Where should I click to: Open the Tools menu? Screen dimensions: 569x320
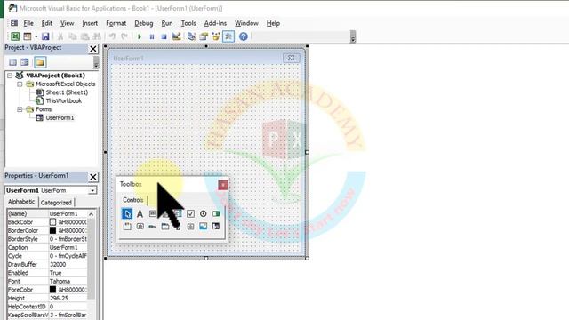click(x=188, y=23)
